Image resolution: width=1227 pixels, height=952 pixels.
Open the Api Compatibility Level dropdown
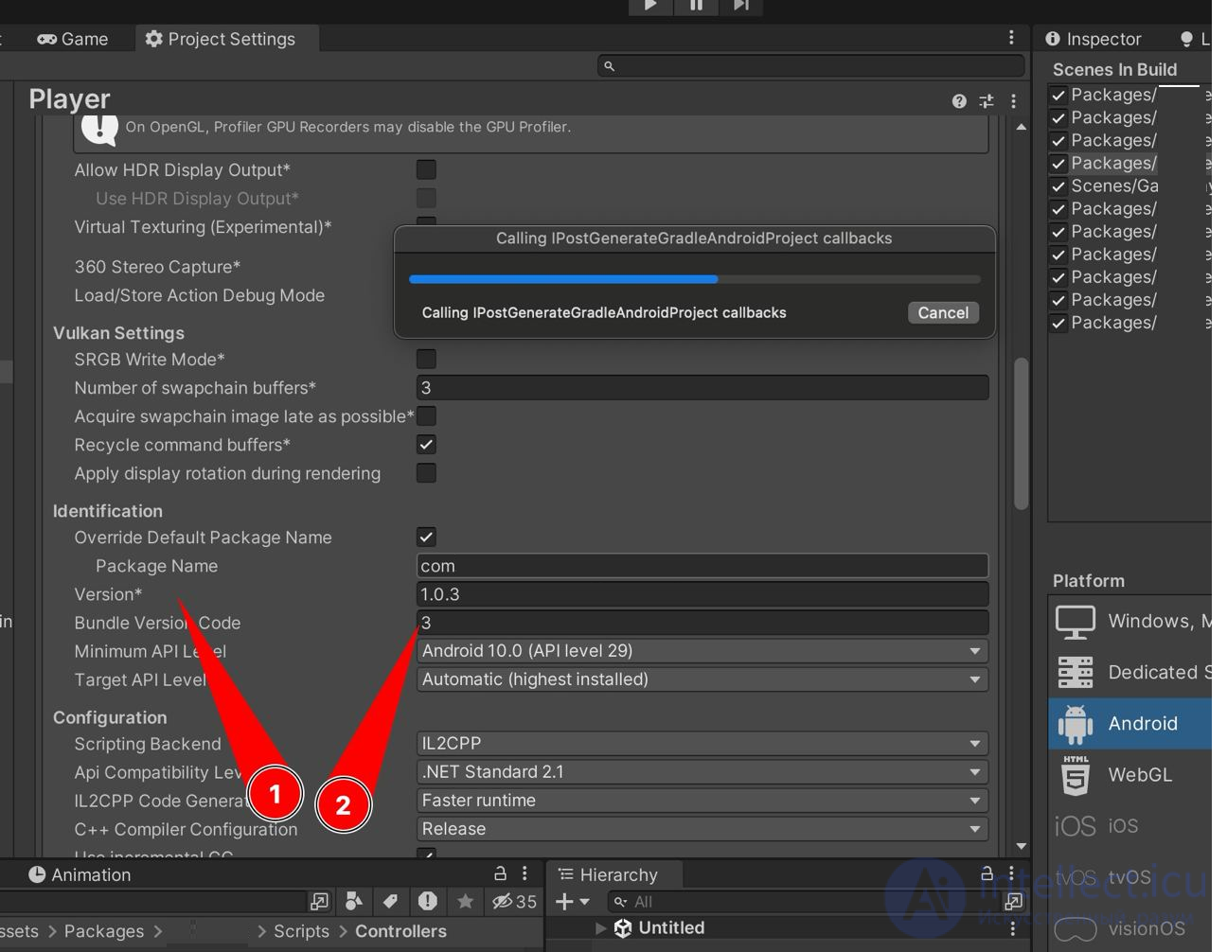point(702,771)
